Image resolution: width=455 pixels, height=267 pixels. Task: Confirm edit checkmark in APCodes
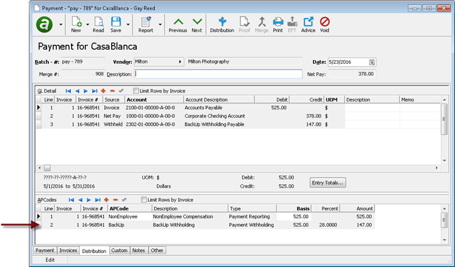124,200
